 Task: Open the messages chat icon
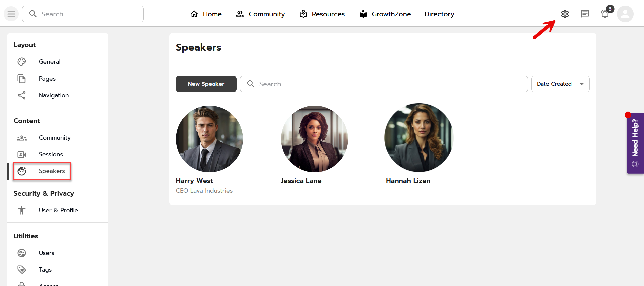click(x=585, y=14)
